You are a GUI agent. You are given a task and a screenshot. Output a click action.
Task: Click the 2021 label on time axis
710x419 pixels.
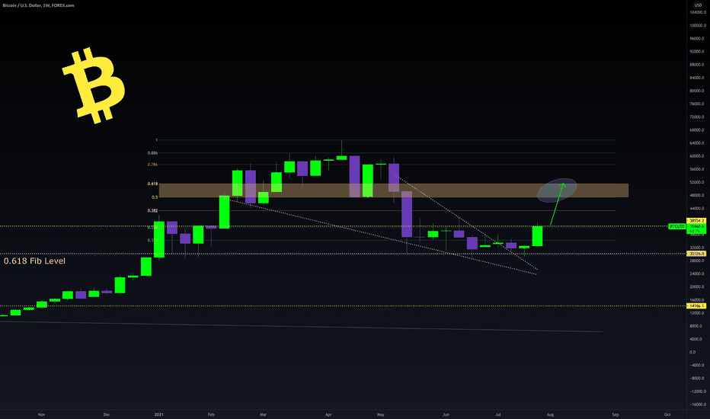[159, 414]
